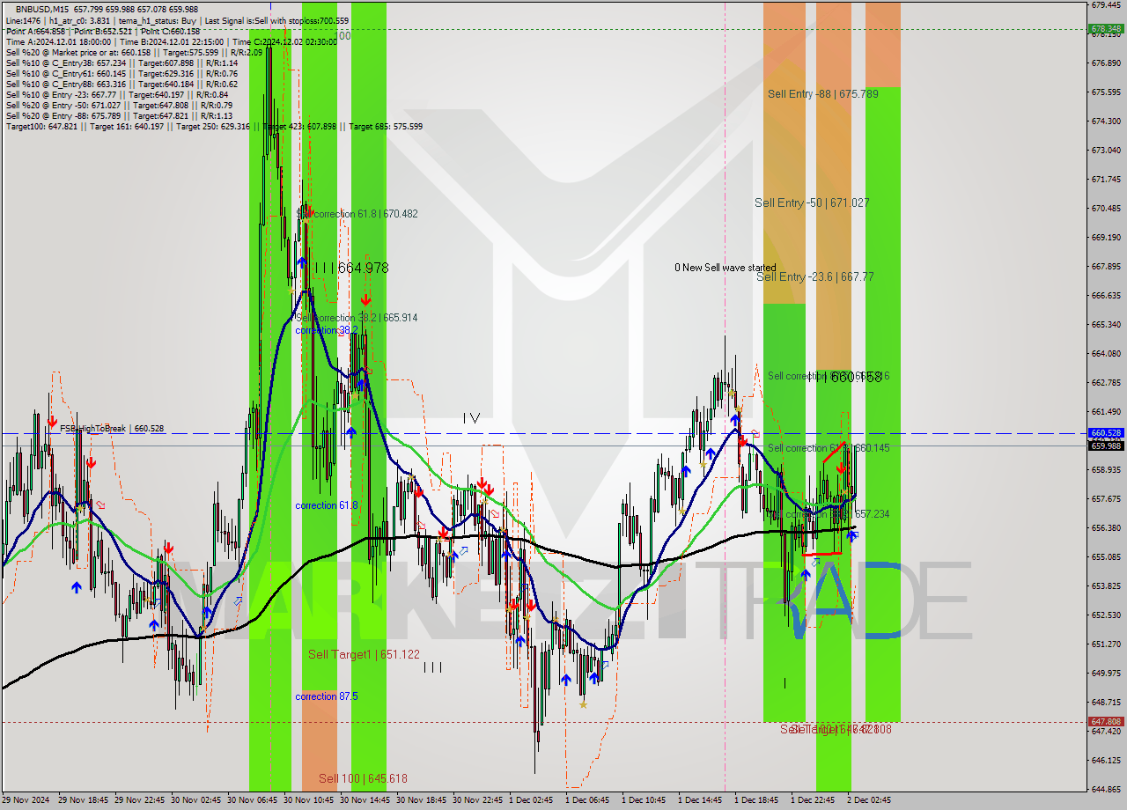Click 'Sell correction 38.2 | 665.914' label
Viewport: 1127px width, 810px height.
(x=357, y=318)
